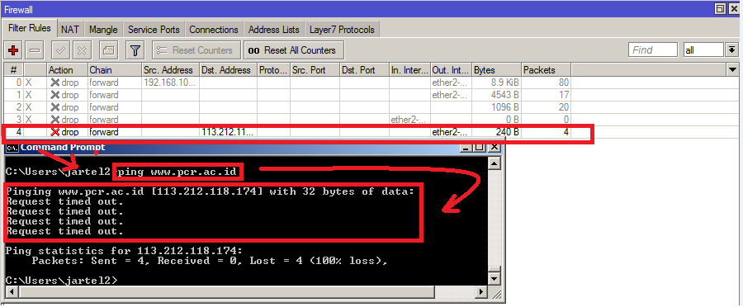
Task: Click Reset All Counters button
Action: tap(293, 50)
